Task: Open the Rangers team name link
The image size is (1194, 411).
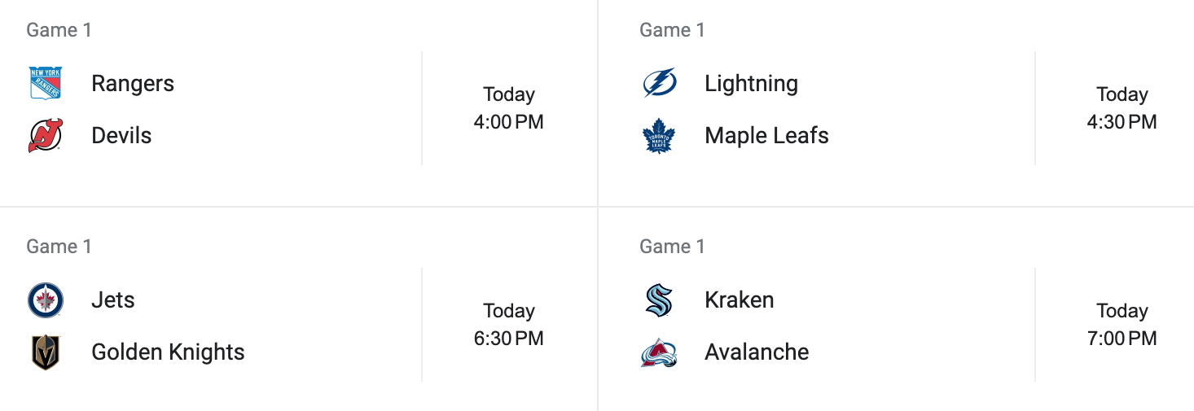Action: tap(133, 83)
